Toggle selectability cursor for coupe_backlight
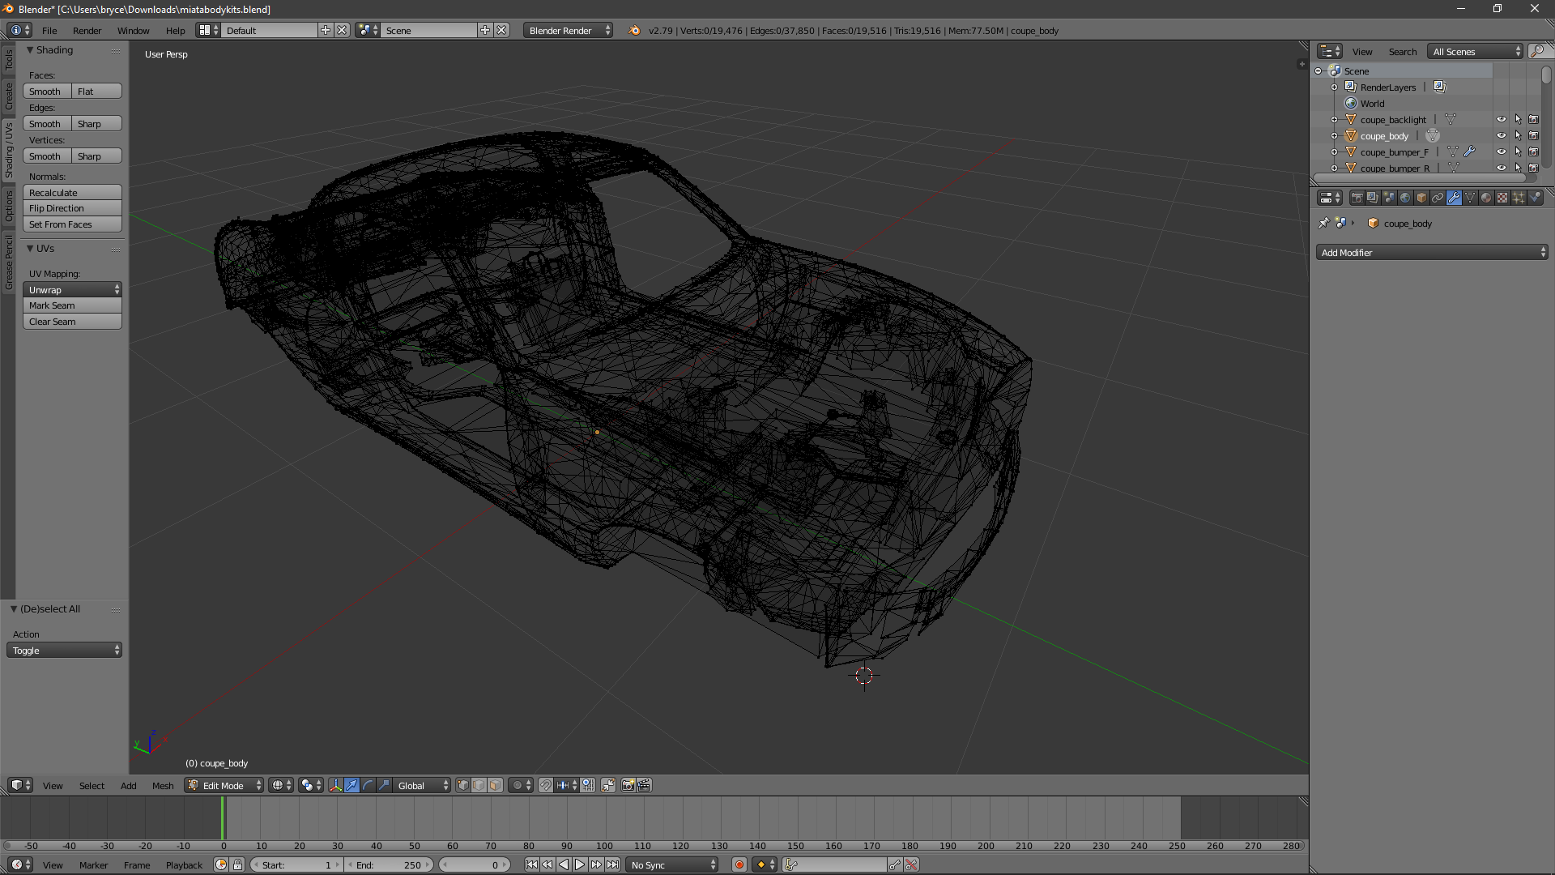Image resolution: width=1555 pixels, height=875 pixels. 1518,119
